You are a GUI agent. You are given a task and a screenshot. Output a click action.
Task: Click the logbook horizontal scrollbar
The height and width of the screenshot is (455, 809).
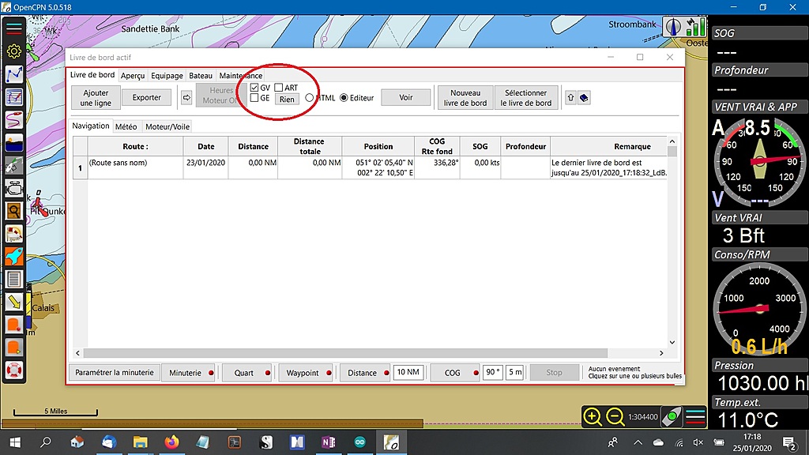click(x=345, y=353)
